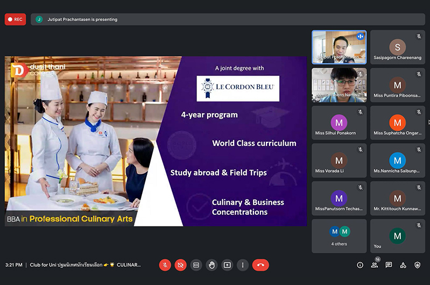Click muted mic icon on You tile
The width and height of the screenshot is (430, 285).
pyautogui.click(x=419, y=225)
